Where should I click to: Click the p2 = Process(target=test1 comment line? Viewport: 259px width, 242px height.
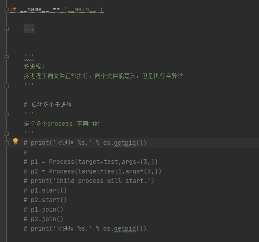click(x=93, y=171)
